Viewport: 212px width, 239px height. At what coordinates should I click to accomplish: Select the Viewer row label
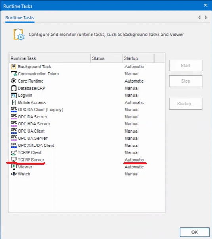[25, 167]
